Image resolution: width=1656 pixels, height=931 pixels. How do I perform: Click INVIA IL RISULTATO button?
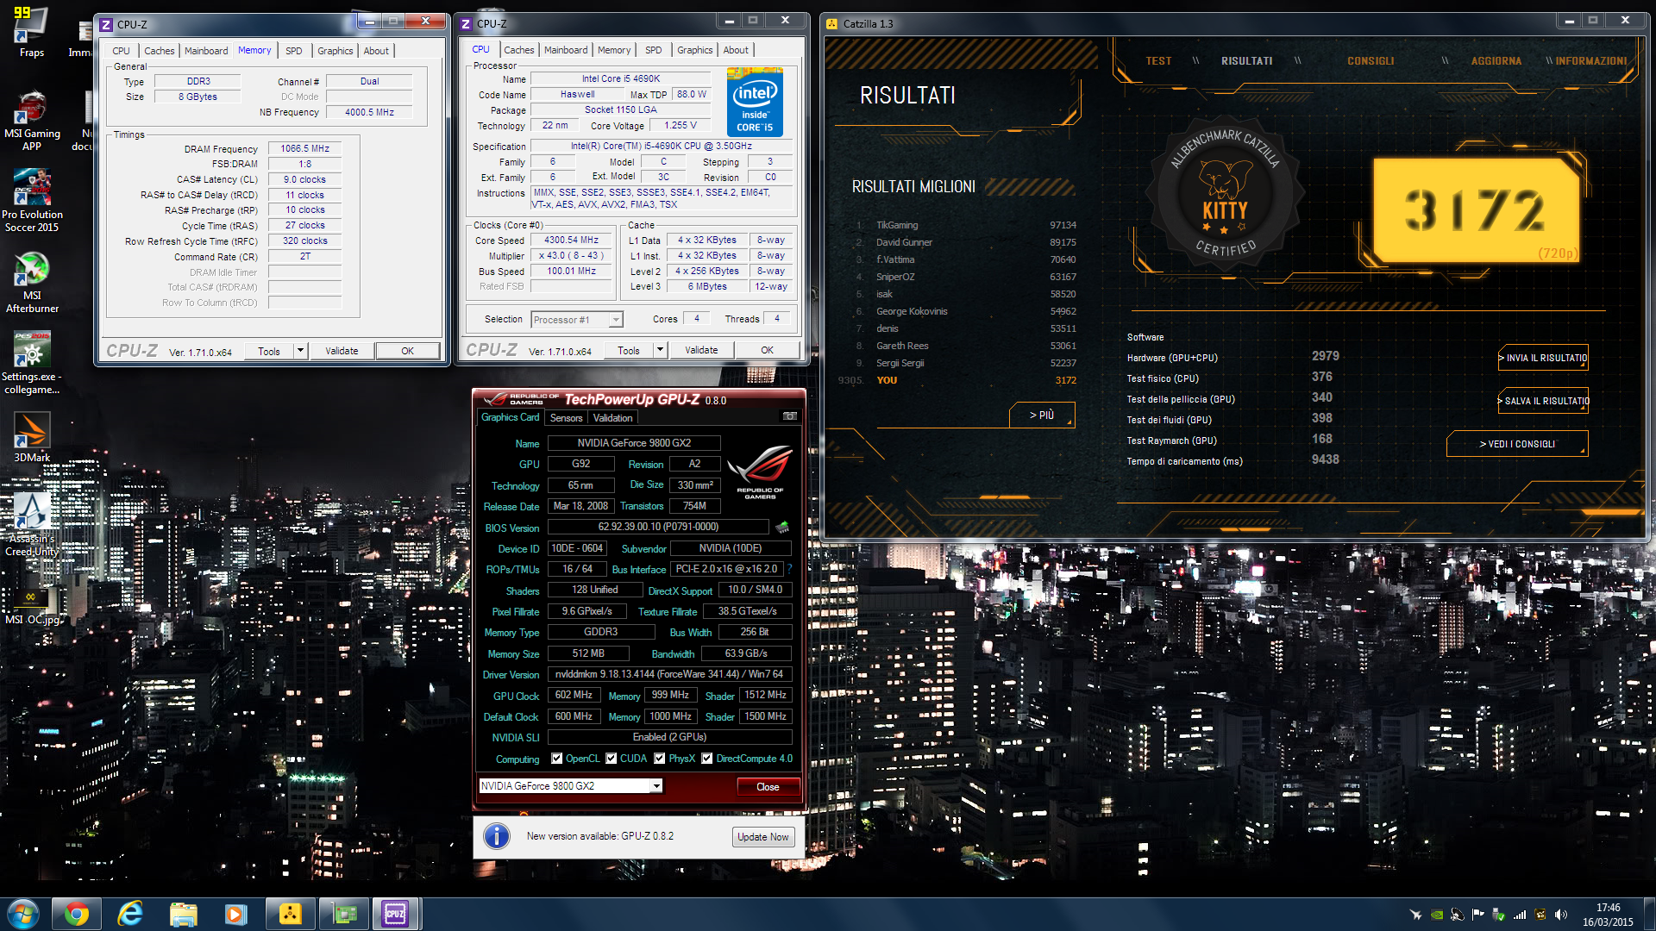pyautogui.click(x=1542, y=358)
